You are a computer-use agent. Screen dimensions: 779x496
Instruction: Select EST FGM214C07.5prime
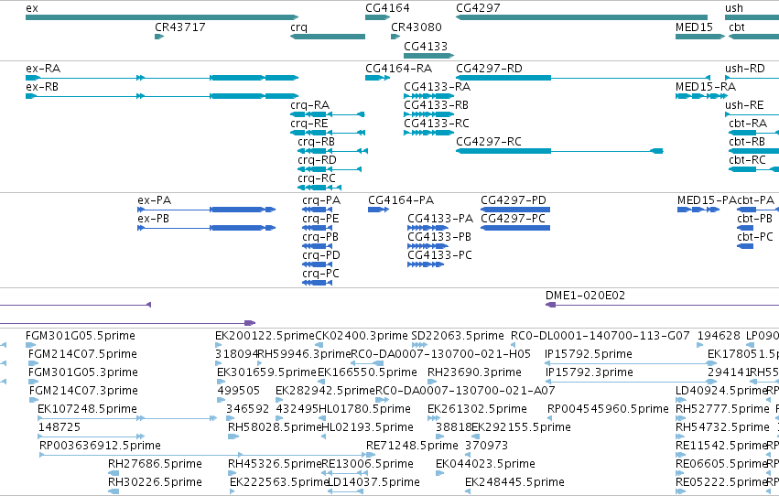click(x=33, y=363)
